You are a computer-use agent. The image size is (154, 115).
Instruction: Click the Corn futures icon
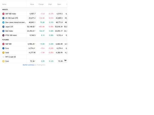click(x=3, y=61)
